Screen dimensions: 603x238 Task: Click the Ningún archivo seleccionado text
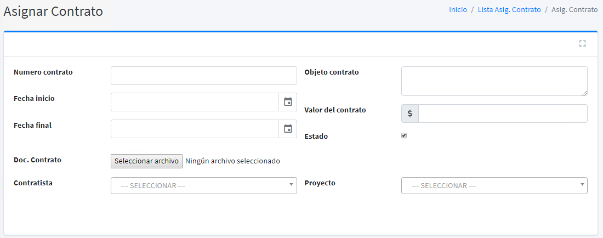click(x=232, y=161)
